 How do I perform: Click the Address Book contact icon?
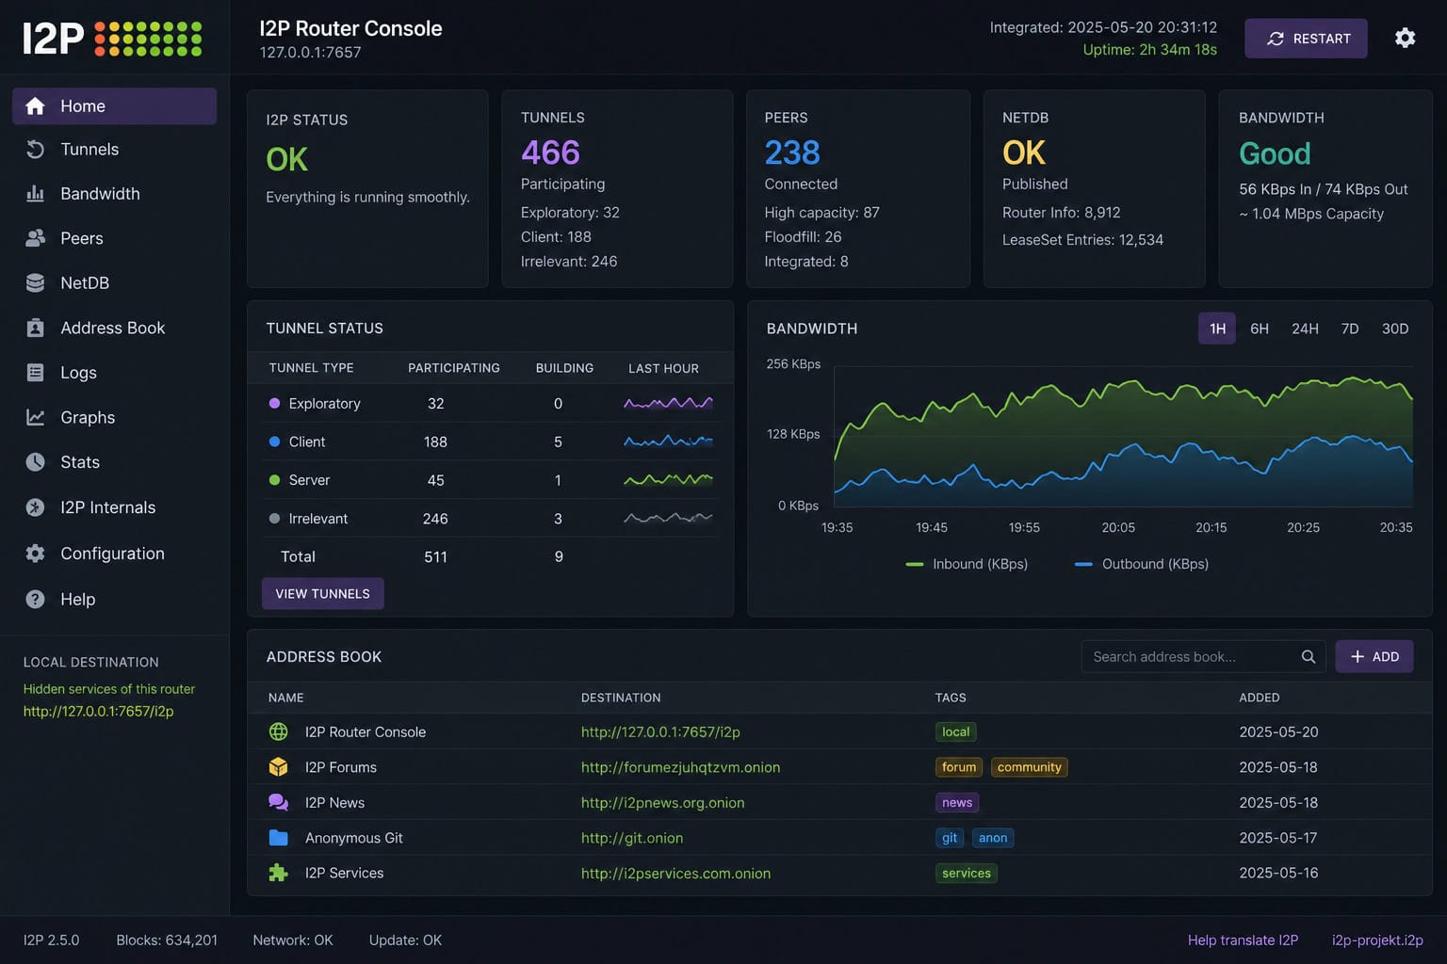tap(35, 328)
